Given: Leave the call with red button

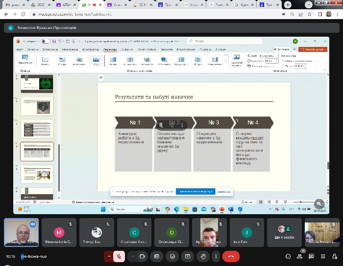Looking at the screenshot, I should (231, 256).
